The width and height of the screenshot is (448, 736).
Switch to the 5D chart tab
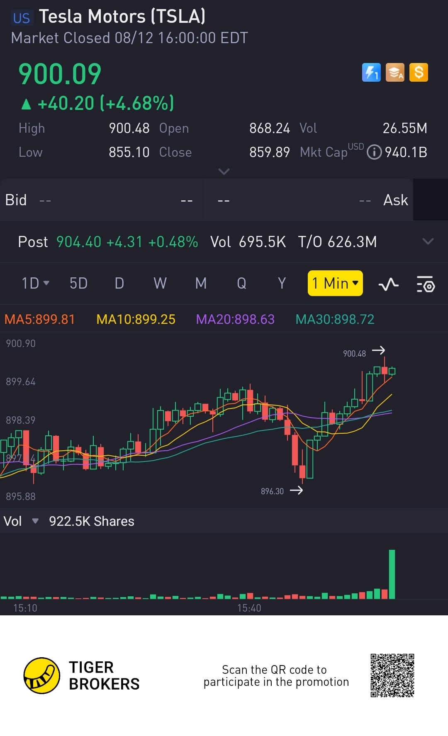tap(78, 284)
